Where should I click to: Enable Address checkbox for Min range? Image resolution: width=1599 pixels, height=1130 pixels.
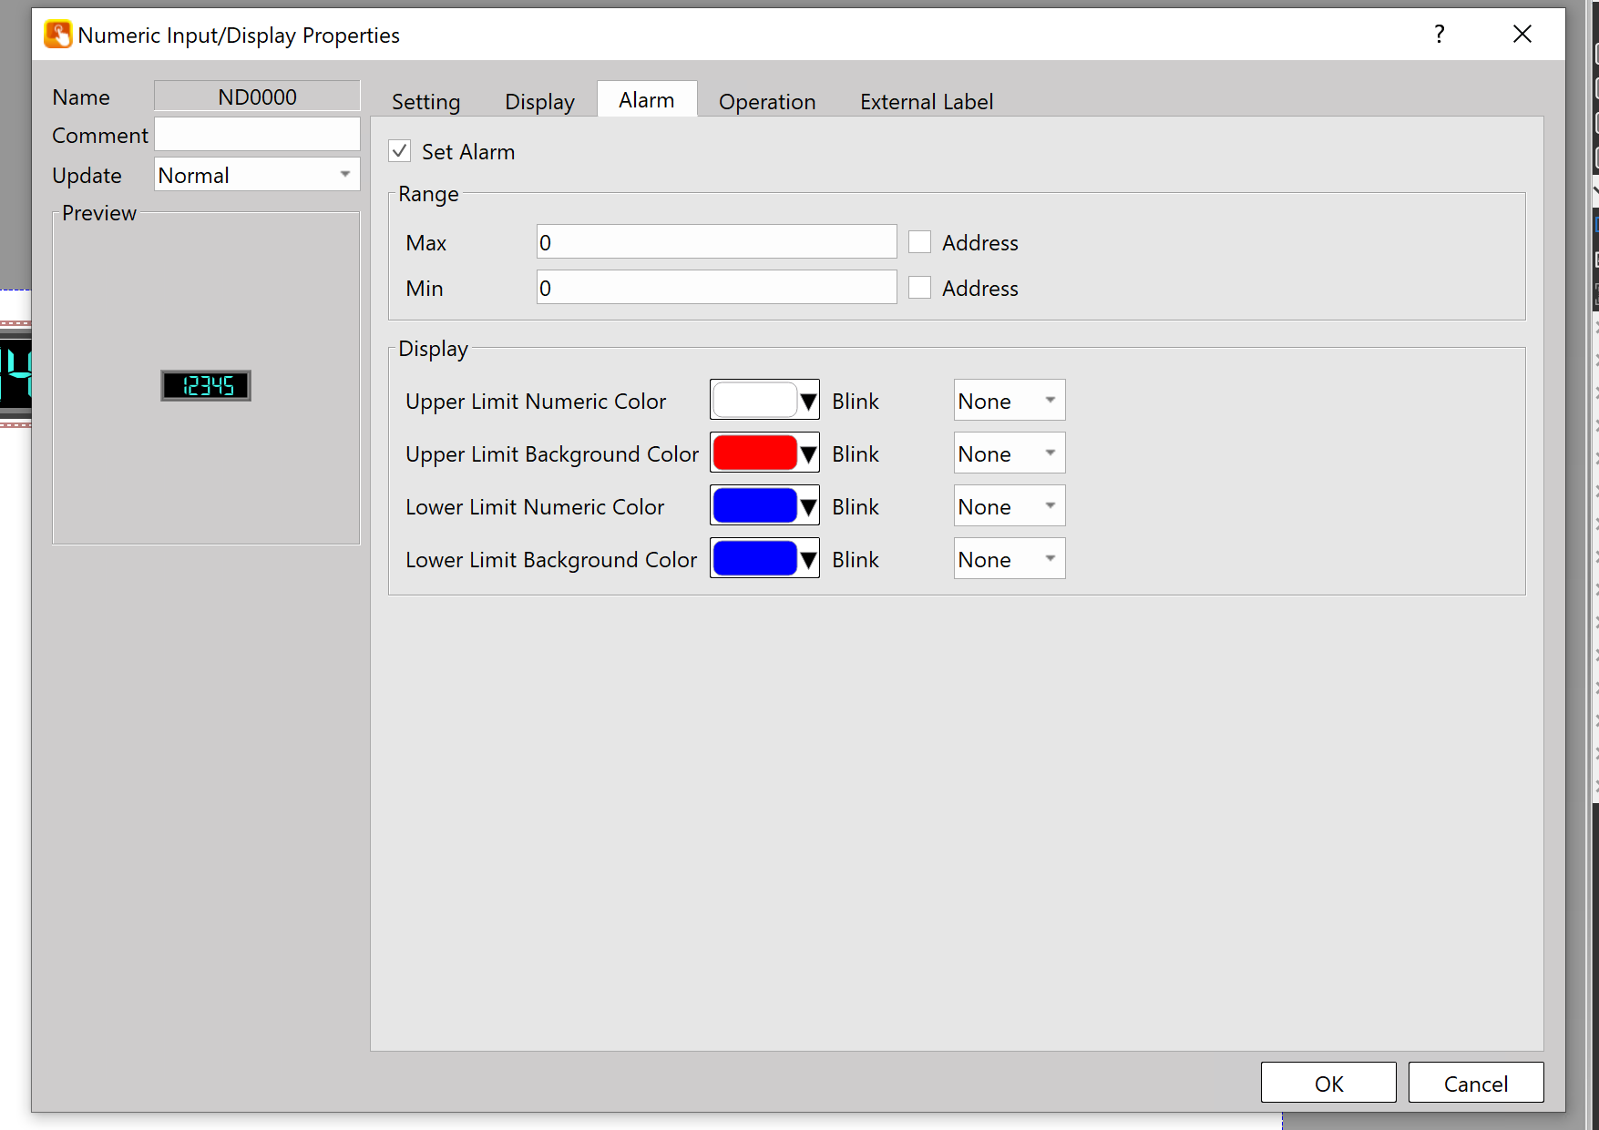click(919, 288)
